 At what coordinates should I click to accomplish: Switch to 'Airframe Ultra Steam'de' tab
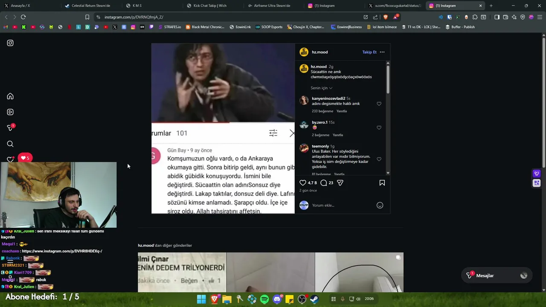coord(273,6)
